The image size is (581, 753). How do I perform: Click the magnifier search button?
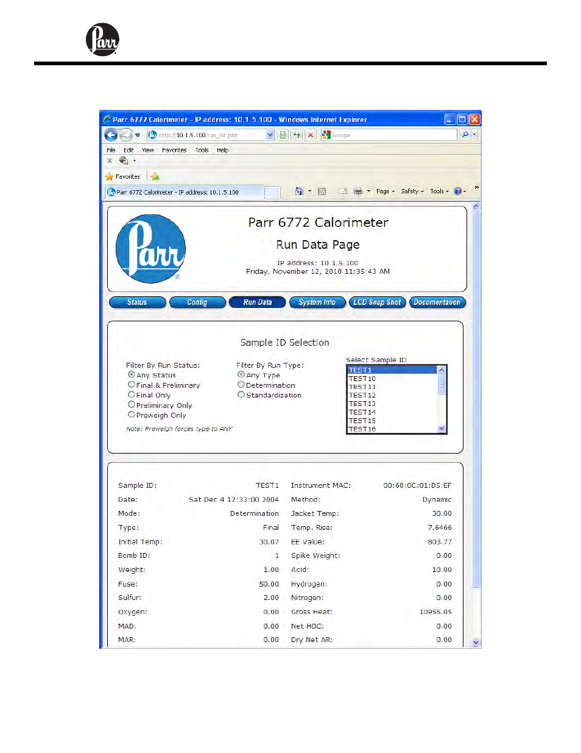(465, 135)
